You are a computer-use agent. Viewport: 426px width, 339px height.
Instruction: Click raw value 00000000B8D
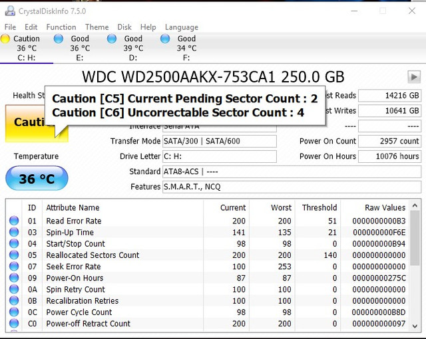pos(379,312)
